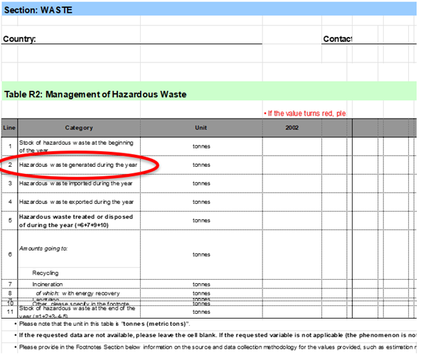Viewport: 428px width, 355px height.
Task: Click the 'Hazardous waste exported during the year' cell
Action: (x=76, y=202)
